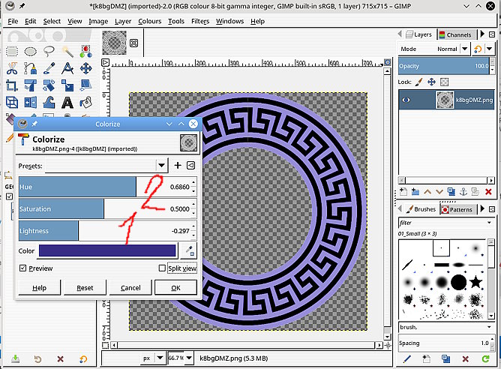Select the Flip tool
This screenshot has height=369, width=501.
coord(30,103)
